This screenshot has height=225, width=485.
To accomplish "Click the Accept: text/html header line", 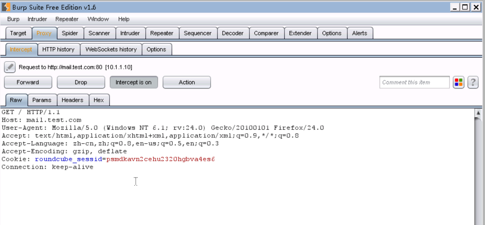I will [150, 135].
